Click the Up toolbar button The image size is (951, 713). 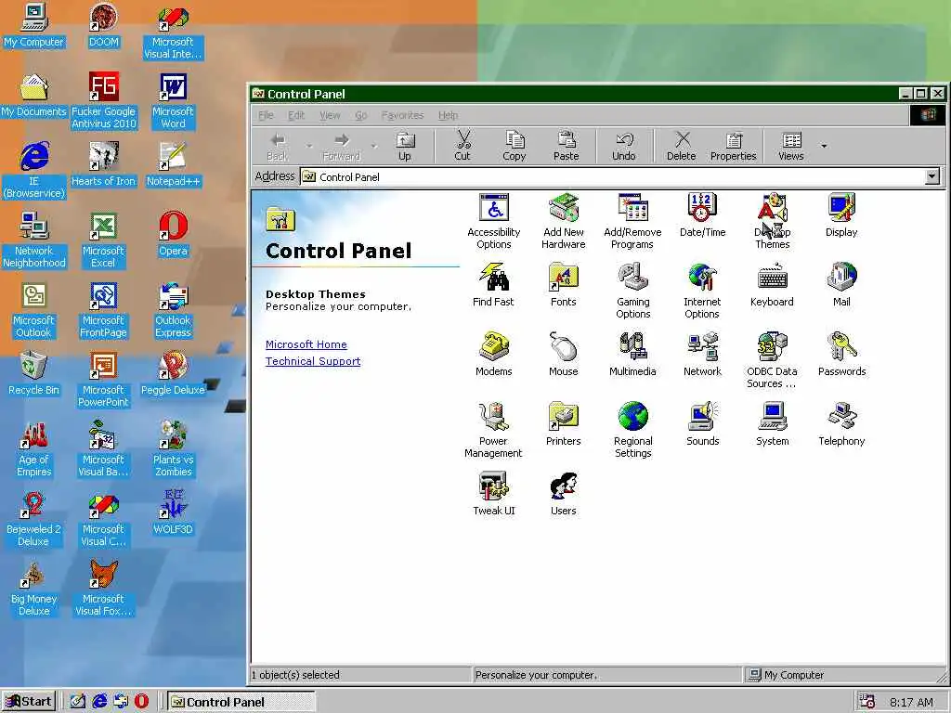[405, 147]
